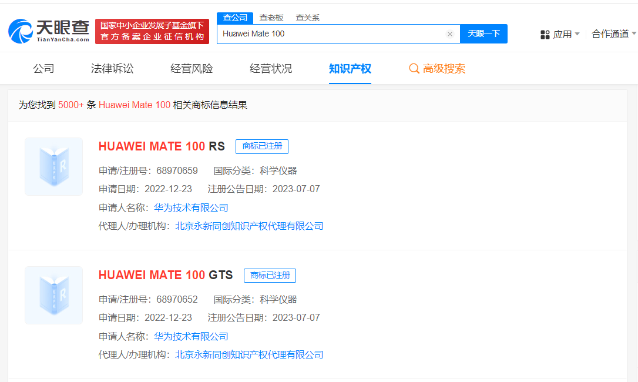
Task: Open the 应用 dropdown arrow
Action: click(x=578, y=34)
